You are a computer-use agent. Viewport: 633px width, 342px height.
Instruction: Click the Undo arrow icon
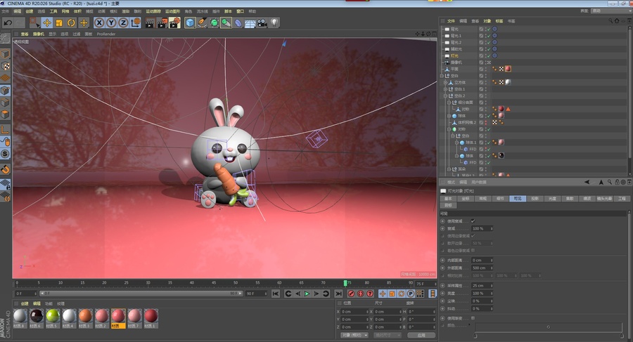pyautogui.click(x=8, y=22)
